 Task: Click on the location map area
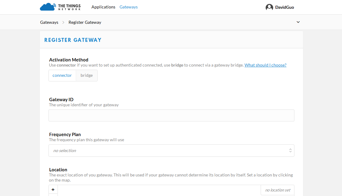(x=159, y=191)
